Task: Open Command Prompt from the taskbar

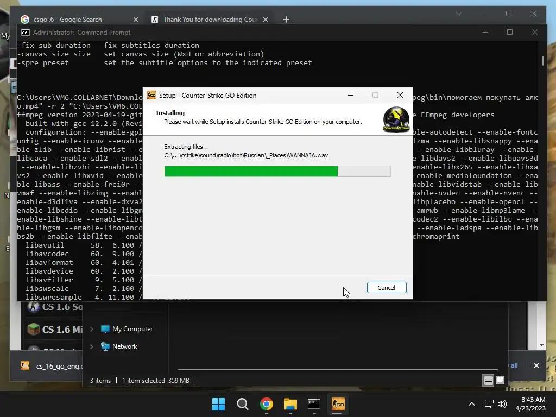Action: click(x=314, y=404)
